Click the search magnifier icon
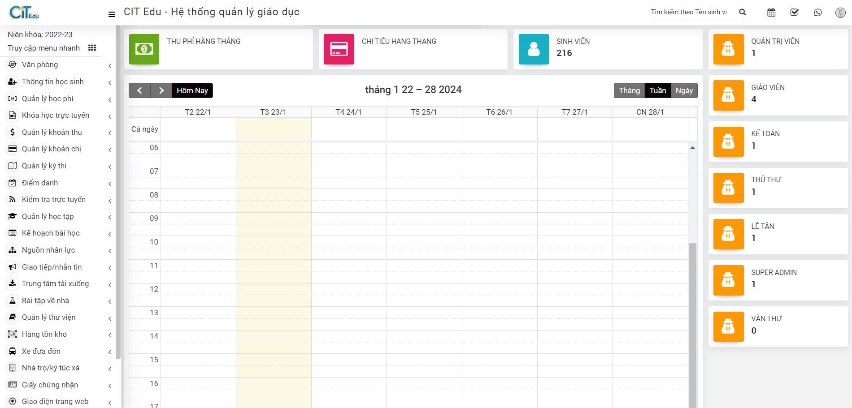The height and width of the screenshot is (408, 852). [x=743, y=13]
